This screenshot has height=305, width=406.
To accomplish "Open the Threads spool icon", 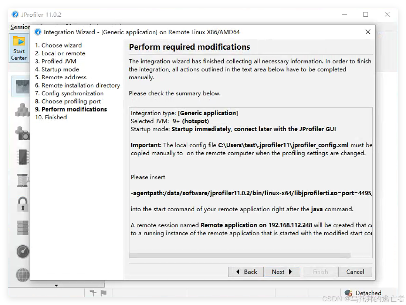I will [x=23, y=180].
